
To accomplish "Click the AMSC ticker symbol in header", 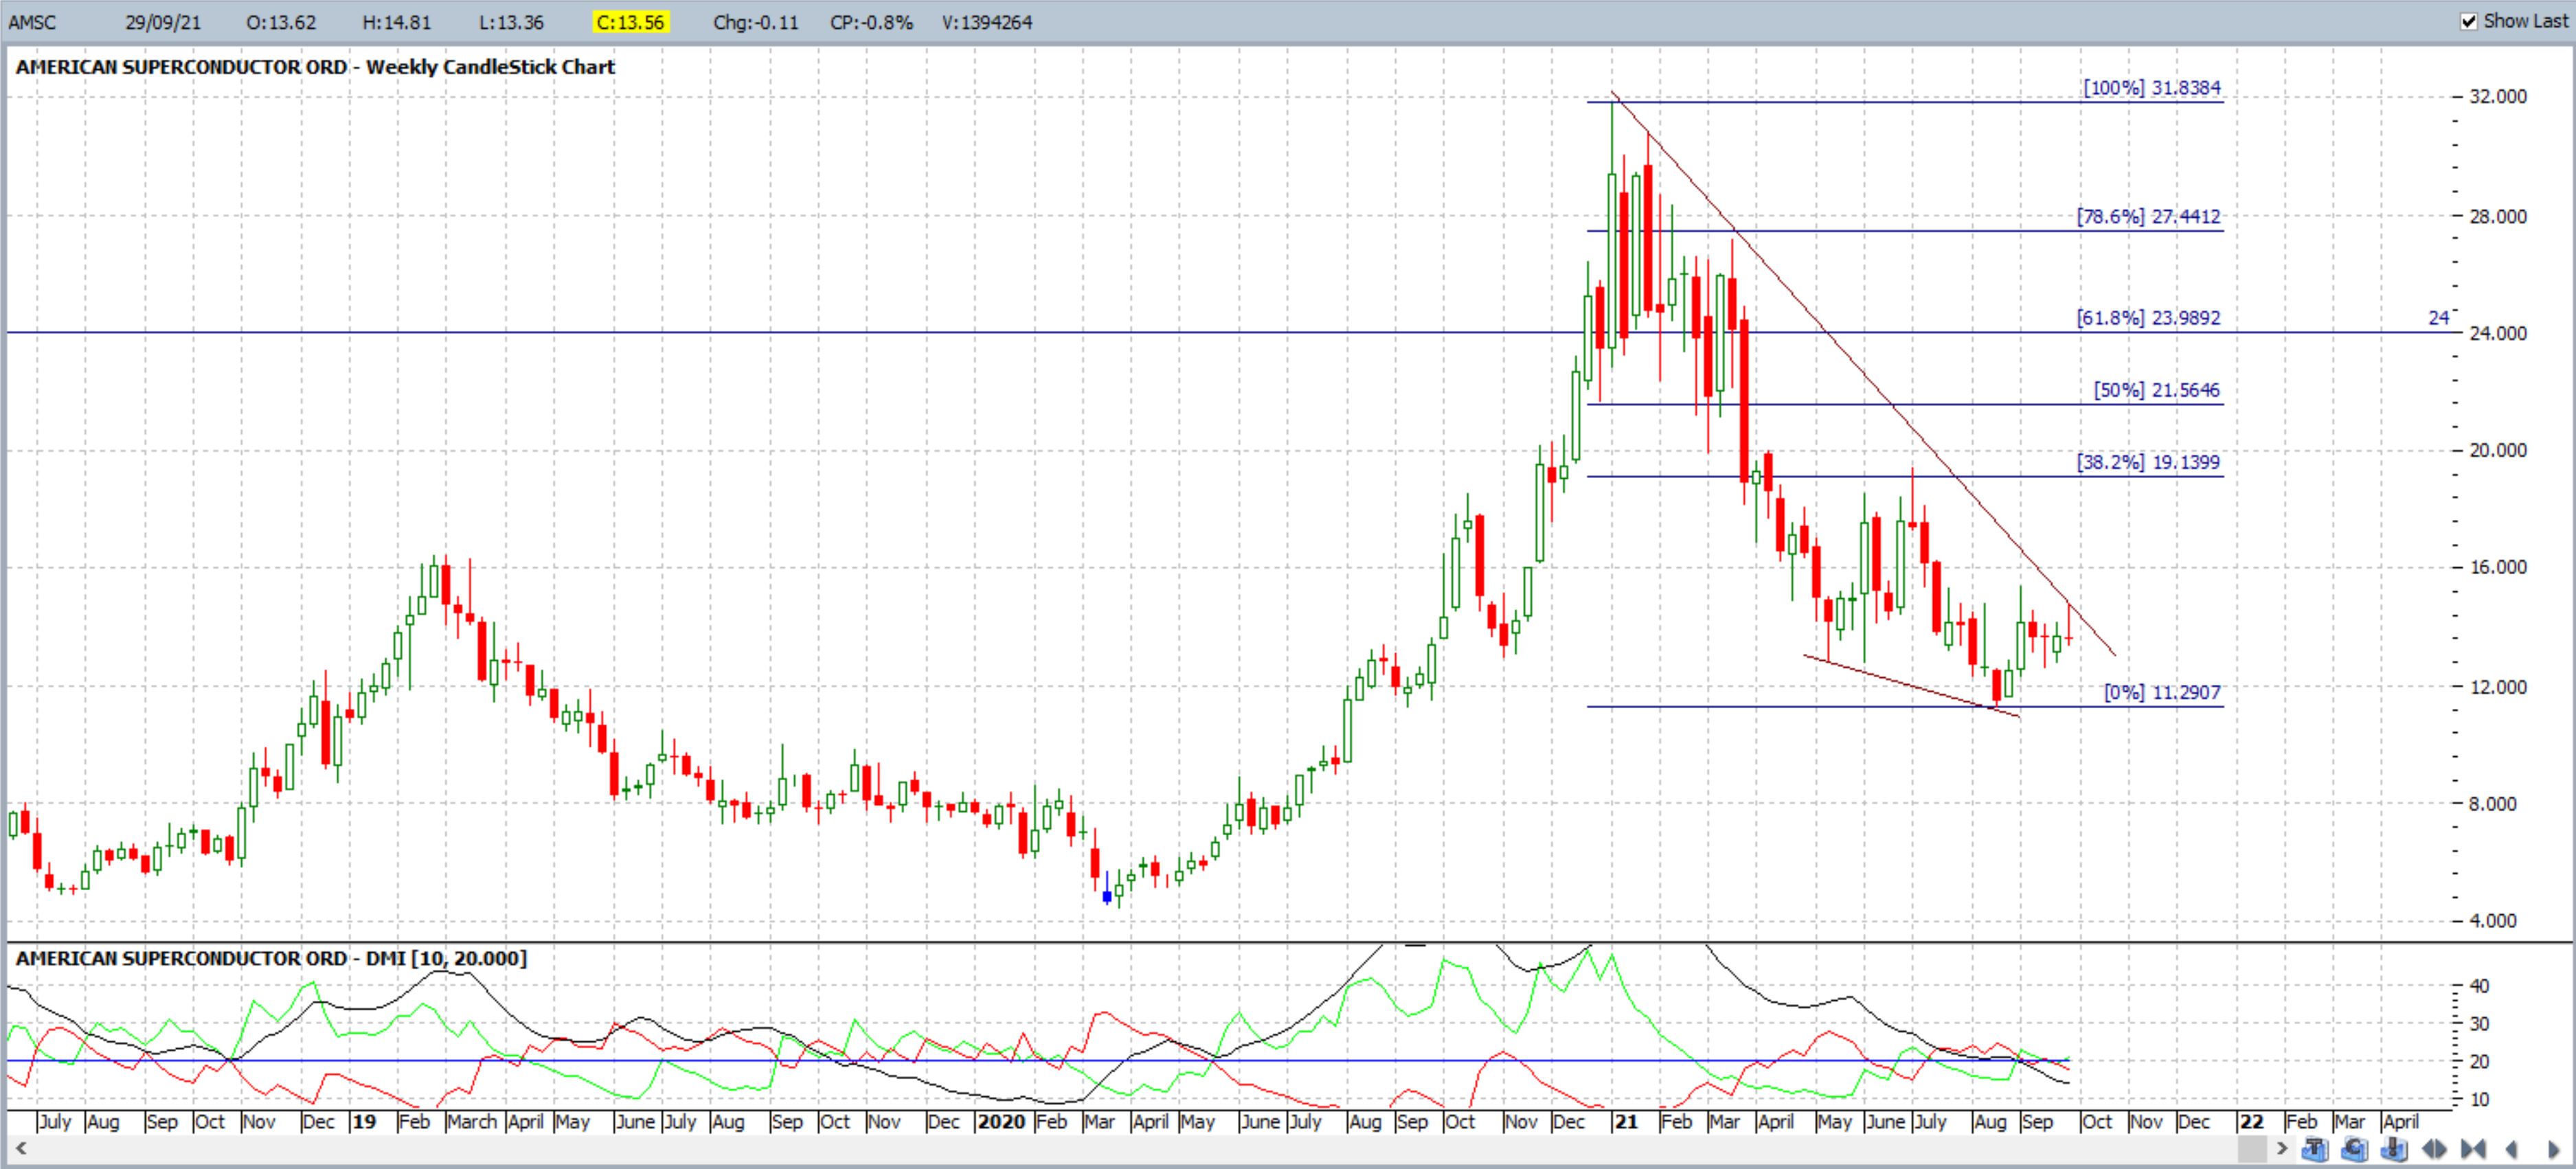I will pyautogui.click(x=33, y=22).
